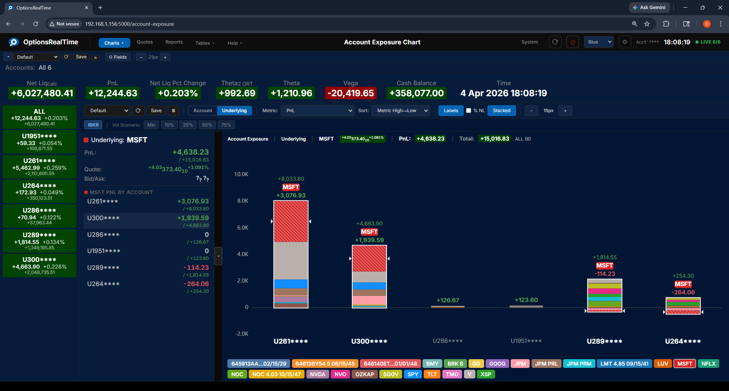Toggle the IBKR data source button

93,125
